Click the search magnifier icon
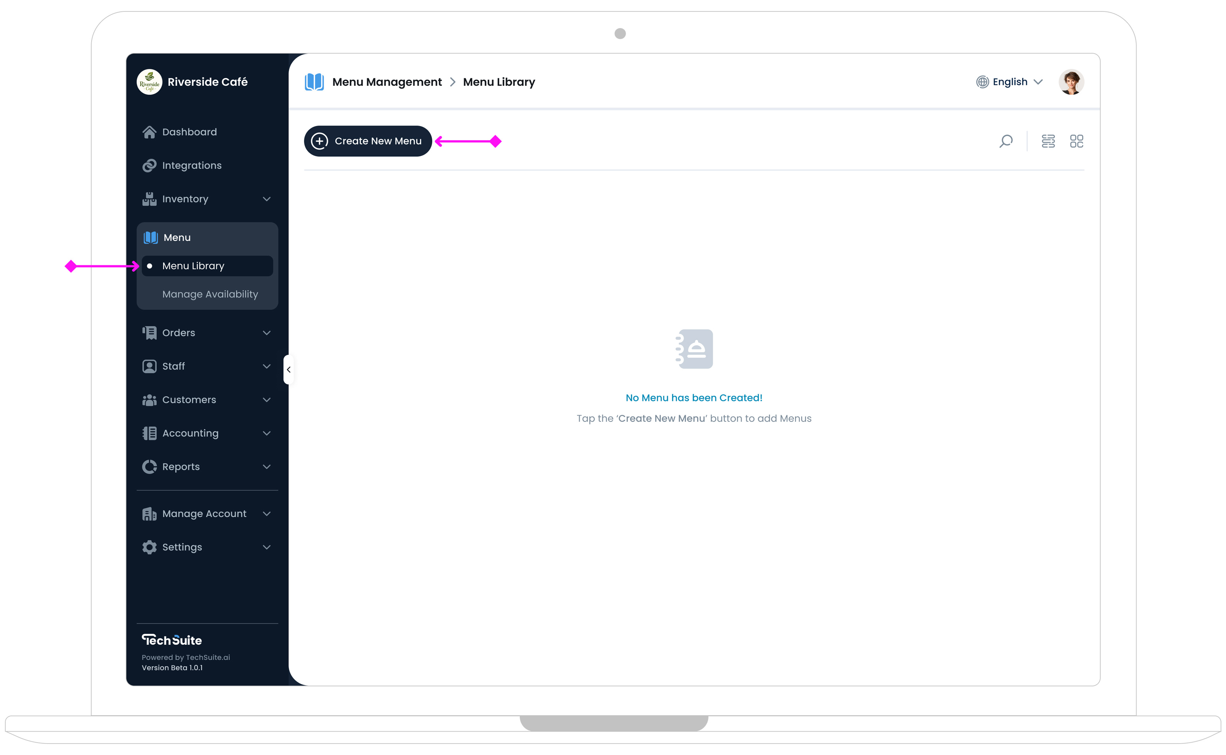The width and height of the screenshot is (1226, 755). pyautogui.click(x=1006, y=141)
